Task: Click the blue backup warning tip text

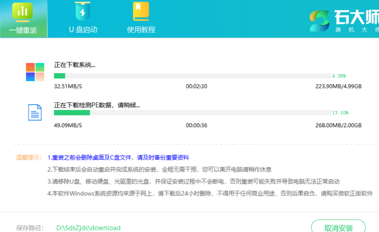Action: 118,158
